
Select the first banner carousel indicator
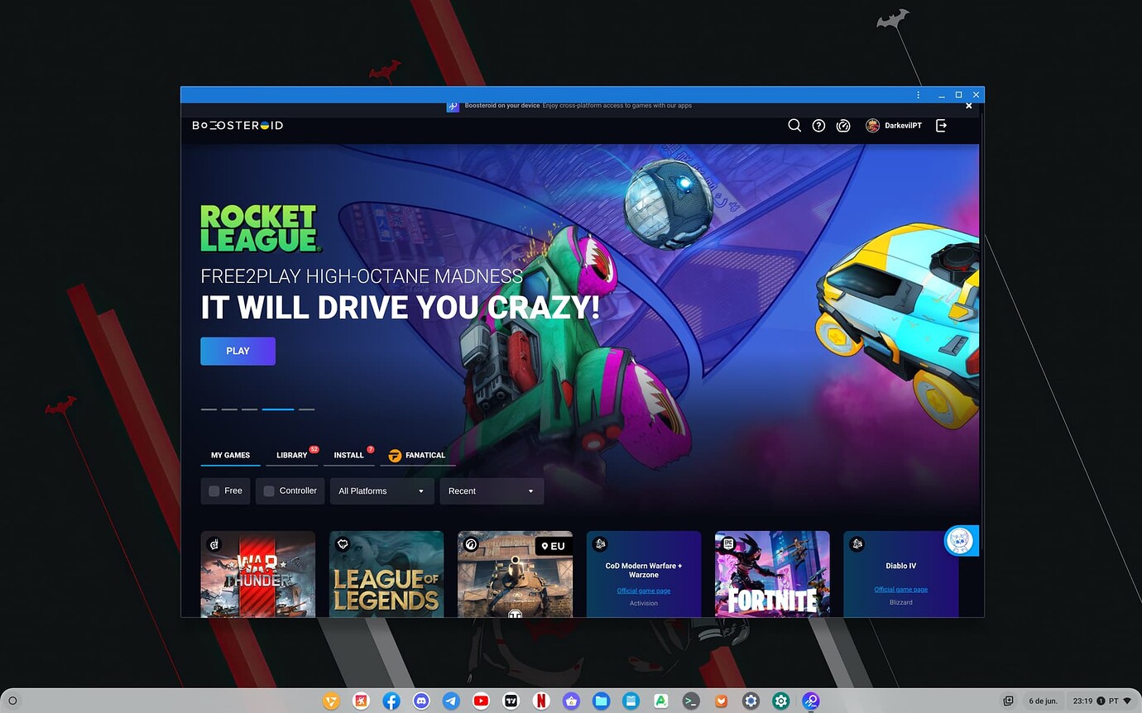pos(209,409)
